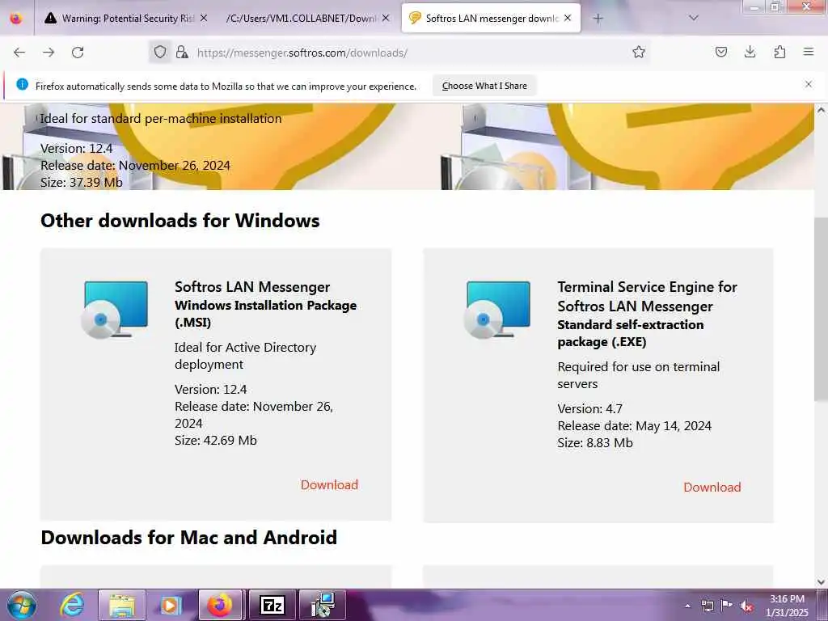Click the page vertical scrollbar thumb
The width and height of the screenshot is (828, 621).
coord(821,309)
